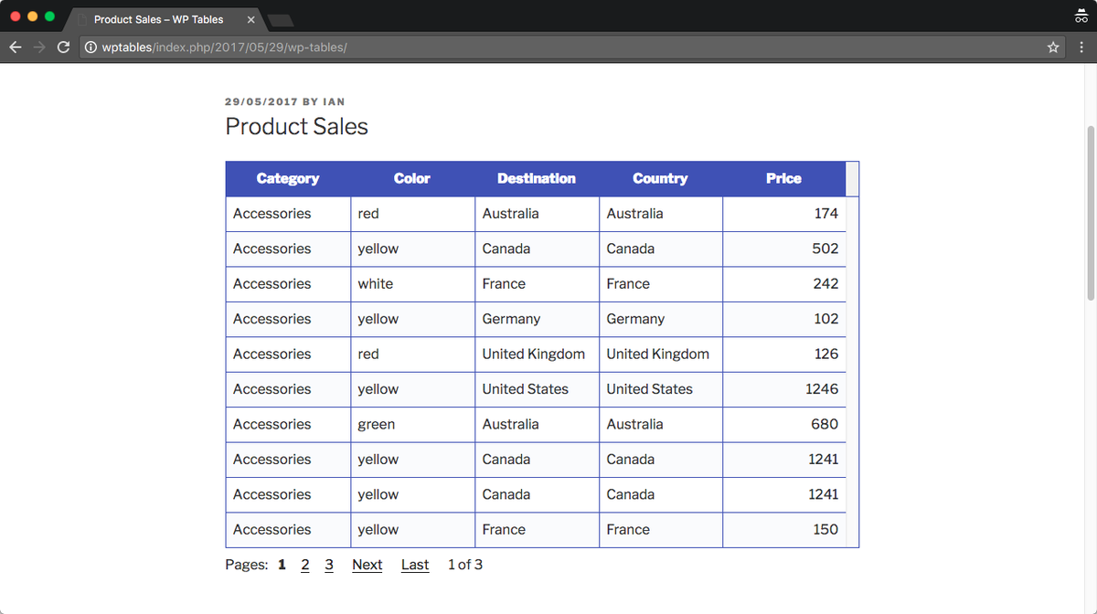The image size is (1097, 614).
Task: Click the yellow color cell in the 502 row
Action: [412, 249]
